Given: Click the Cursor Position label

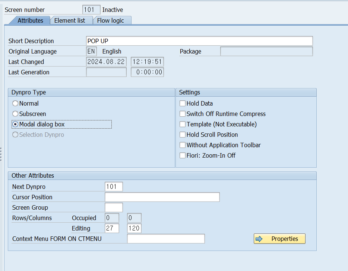Looking at the screenshot, I should pyautogui.click(x=32, y=197).
